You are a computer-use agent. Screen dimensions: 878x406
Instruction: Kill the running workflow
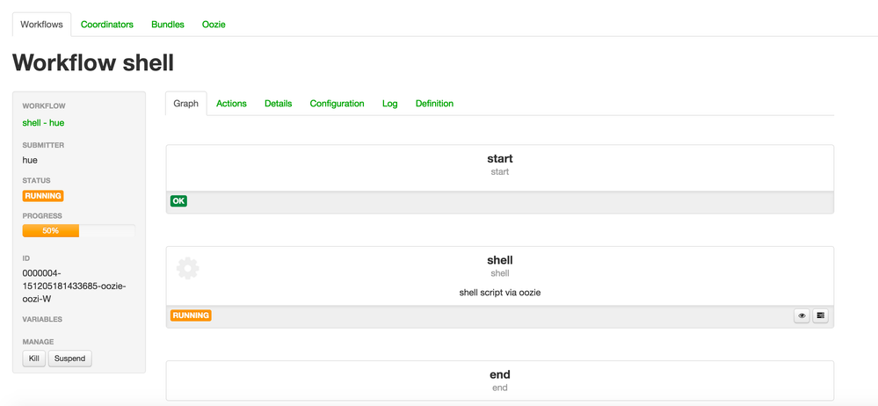pyautogui.click(x=34, y=359)
